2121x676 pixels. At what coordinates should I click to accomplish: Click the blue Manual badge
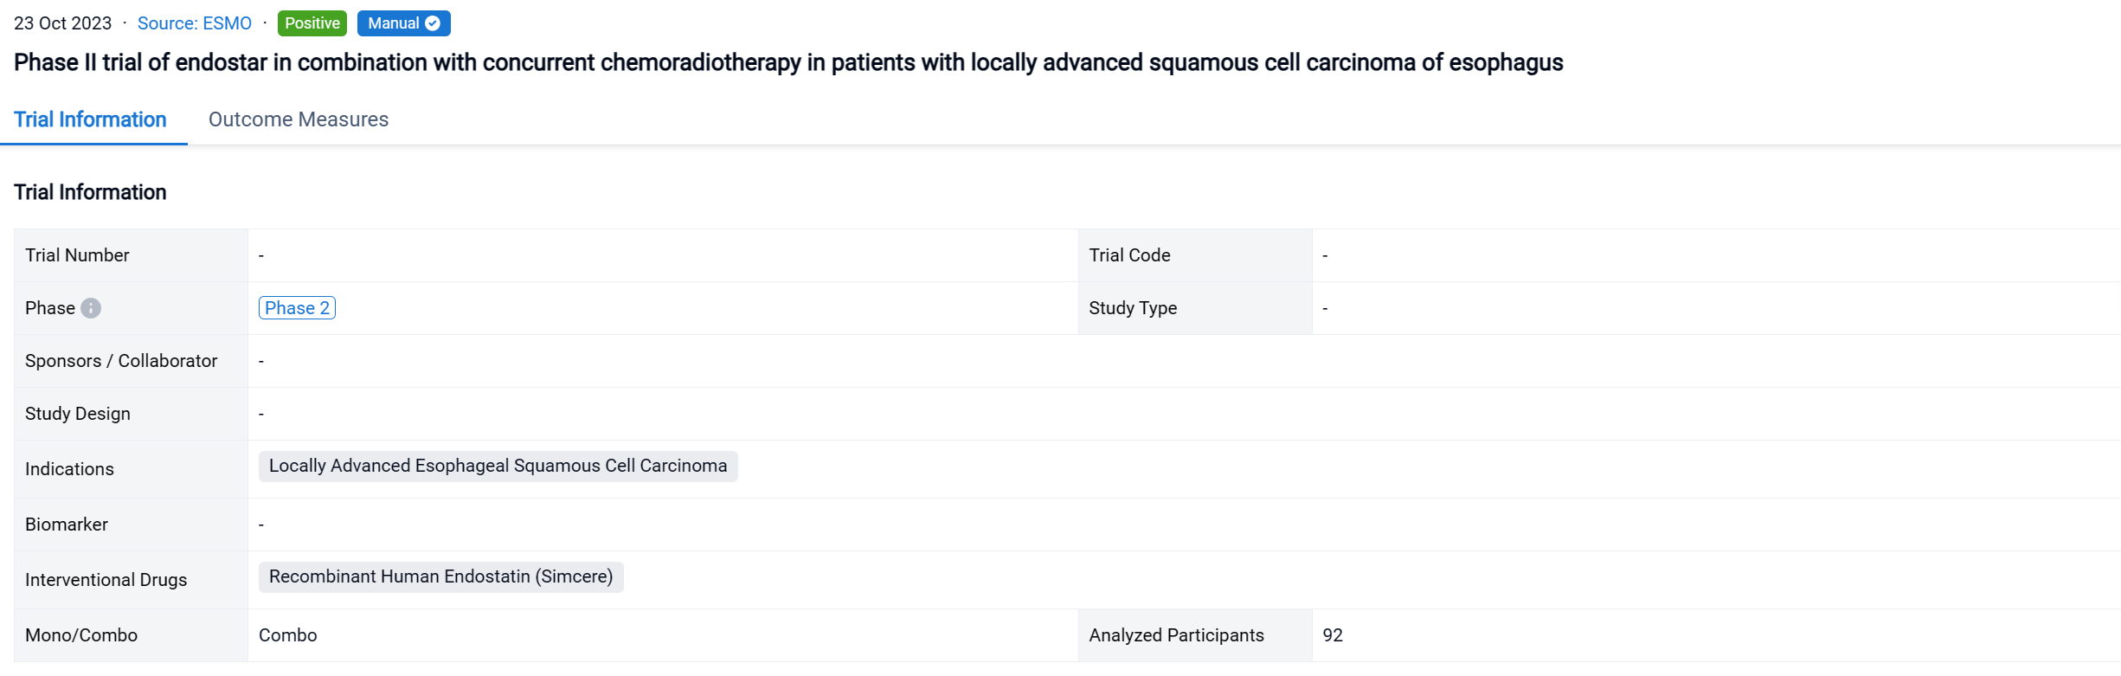point(394,23)
